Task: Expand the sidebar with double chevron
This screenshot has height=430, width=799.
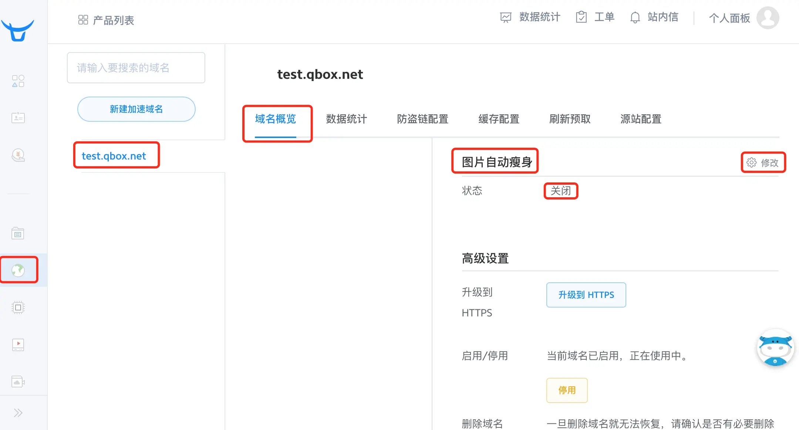Action: [18, 413]
